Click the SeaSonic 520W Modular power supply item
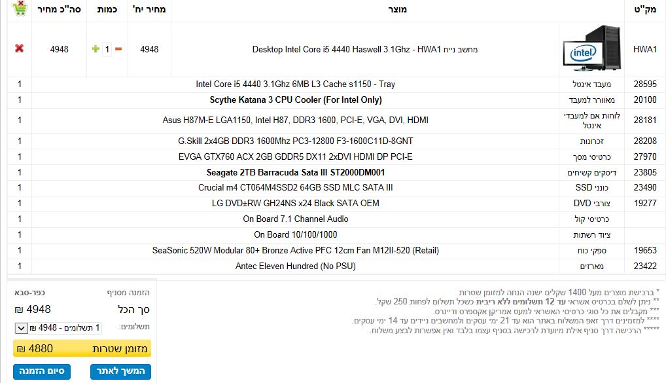This screenshot has width=666, height=383. (x=295, y=251)
